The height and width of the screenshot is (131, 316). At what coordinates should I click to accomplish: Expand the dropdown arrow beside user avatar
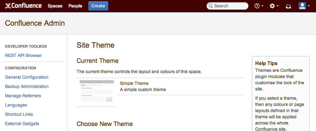pyautogui.click(x=309, y=6)
